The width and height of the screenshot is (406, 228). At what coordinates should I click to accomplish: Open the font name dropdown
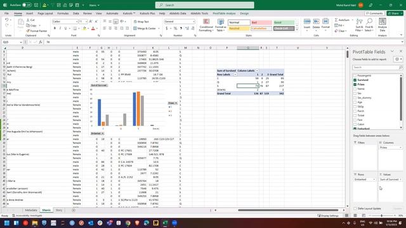(x=77, y=22)
